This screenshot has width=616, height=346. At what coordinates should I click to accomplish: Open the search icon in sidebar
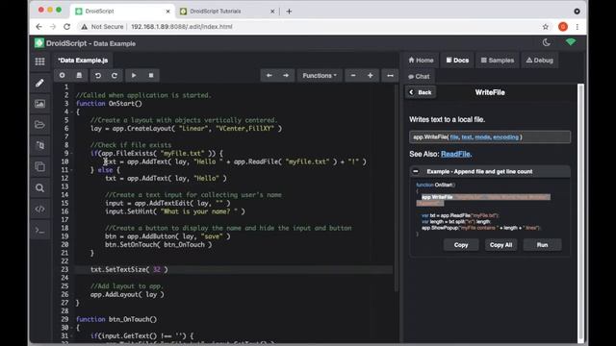[x=39, y=188]
